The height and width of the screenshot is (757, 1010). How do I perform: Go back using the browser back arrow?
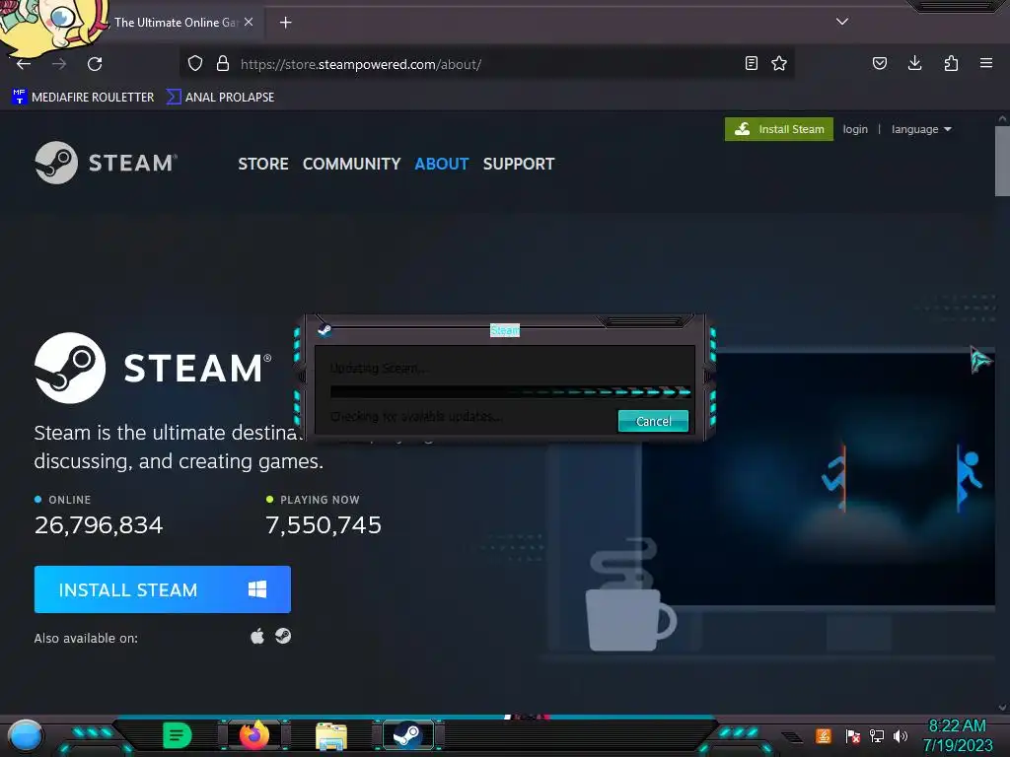pyautogui.click(x=24, y=64)
